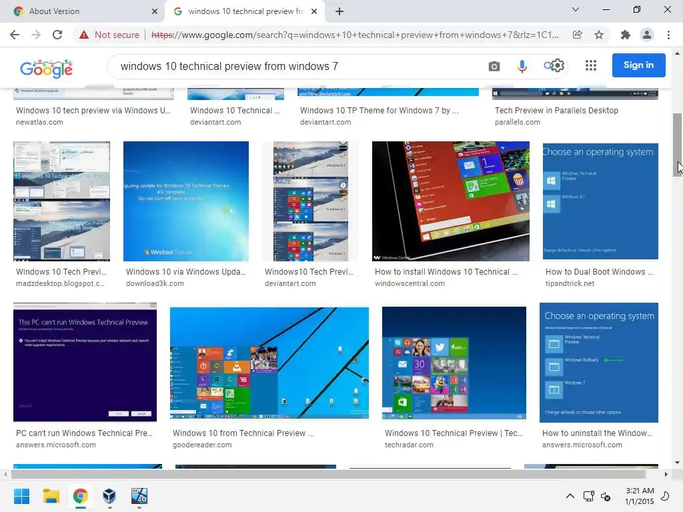This screenshot has width=683, height=512.
Task: Open File Explorer from taskbar
Action: tap(51, 496)
